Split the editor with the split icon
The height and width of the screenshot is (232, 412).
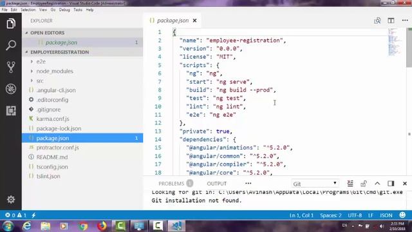(x=391, y=21)
